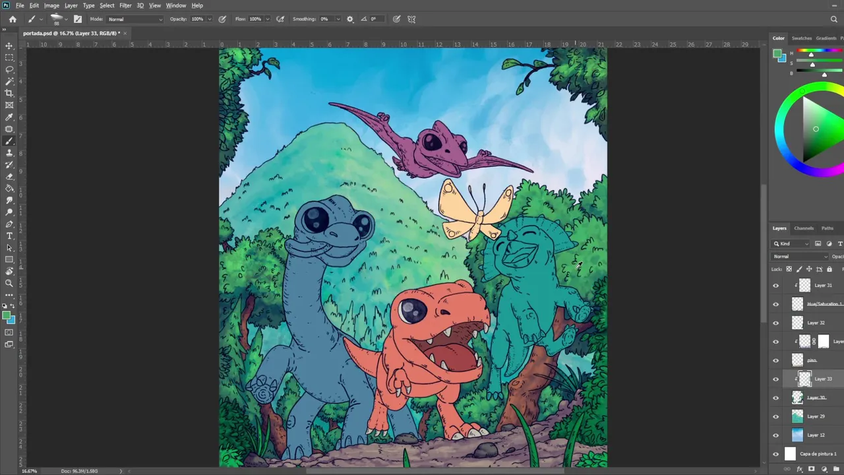Hide Layer 29 visibility eye
Viewport: 844px width, 475px height.
tap(775, 416)
